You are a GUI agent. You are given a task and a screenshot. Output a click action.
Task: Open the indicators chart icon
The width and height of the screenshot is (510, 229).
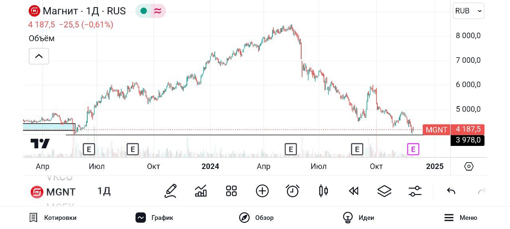point(201,191)
